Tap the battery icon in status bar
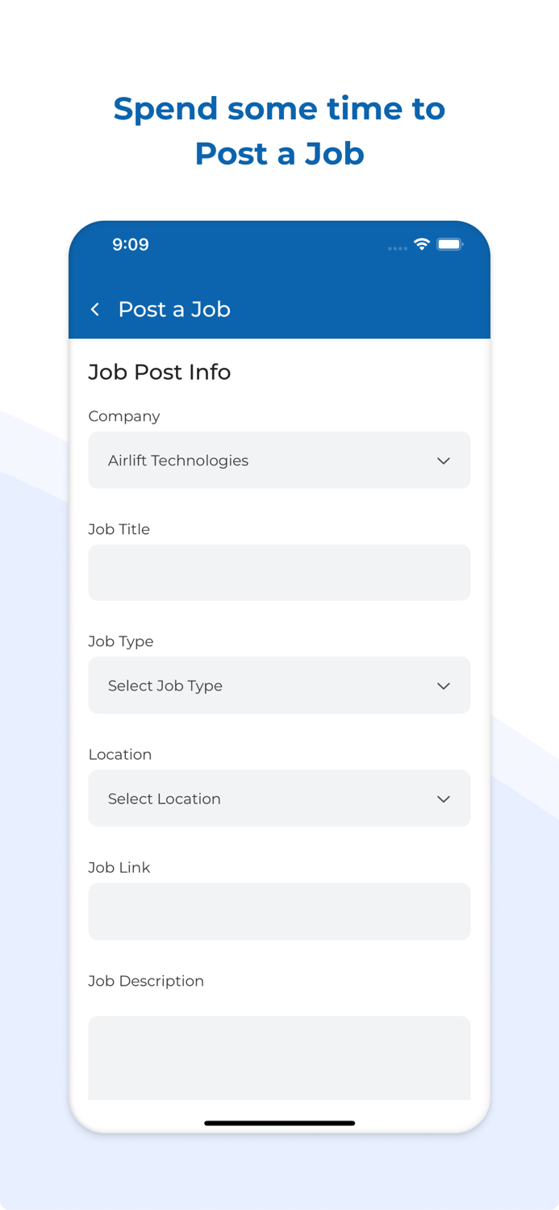Viewport: 559px width, 1210px height. pos(449,244)
